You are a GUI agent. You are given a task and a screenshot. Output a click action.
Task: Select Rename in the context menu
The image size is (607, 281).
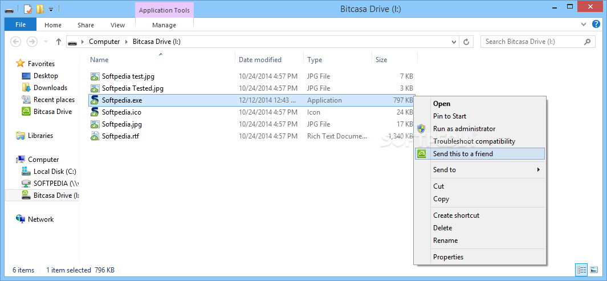(446, 241)
